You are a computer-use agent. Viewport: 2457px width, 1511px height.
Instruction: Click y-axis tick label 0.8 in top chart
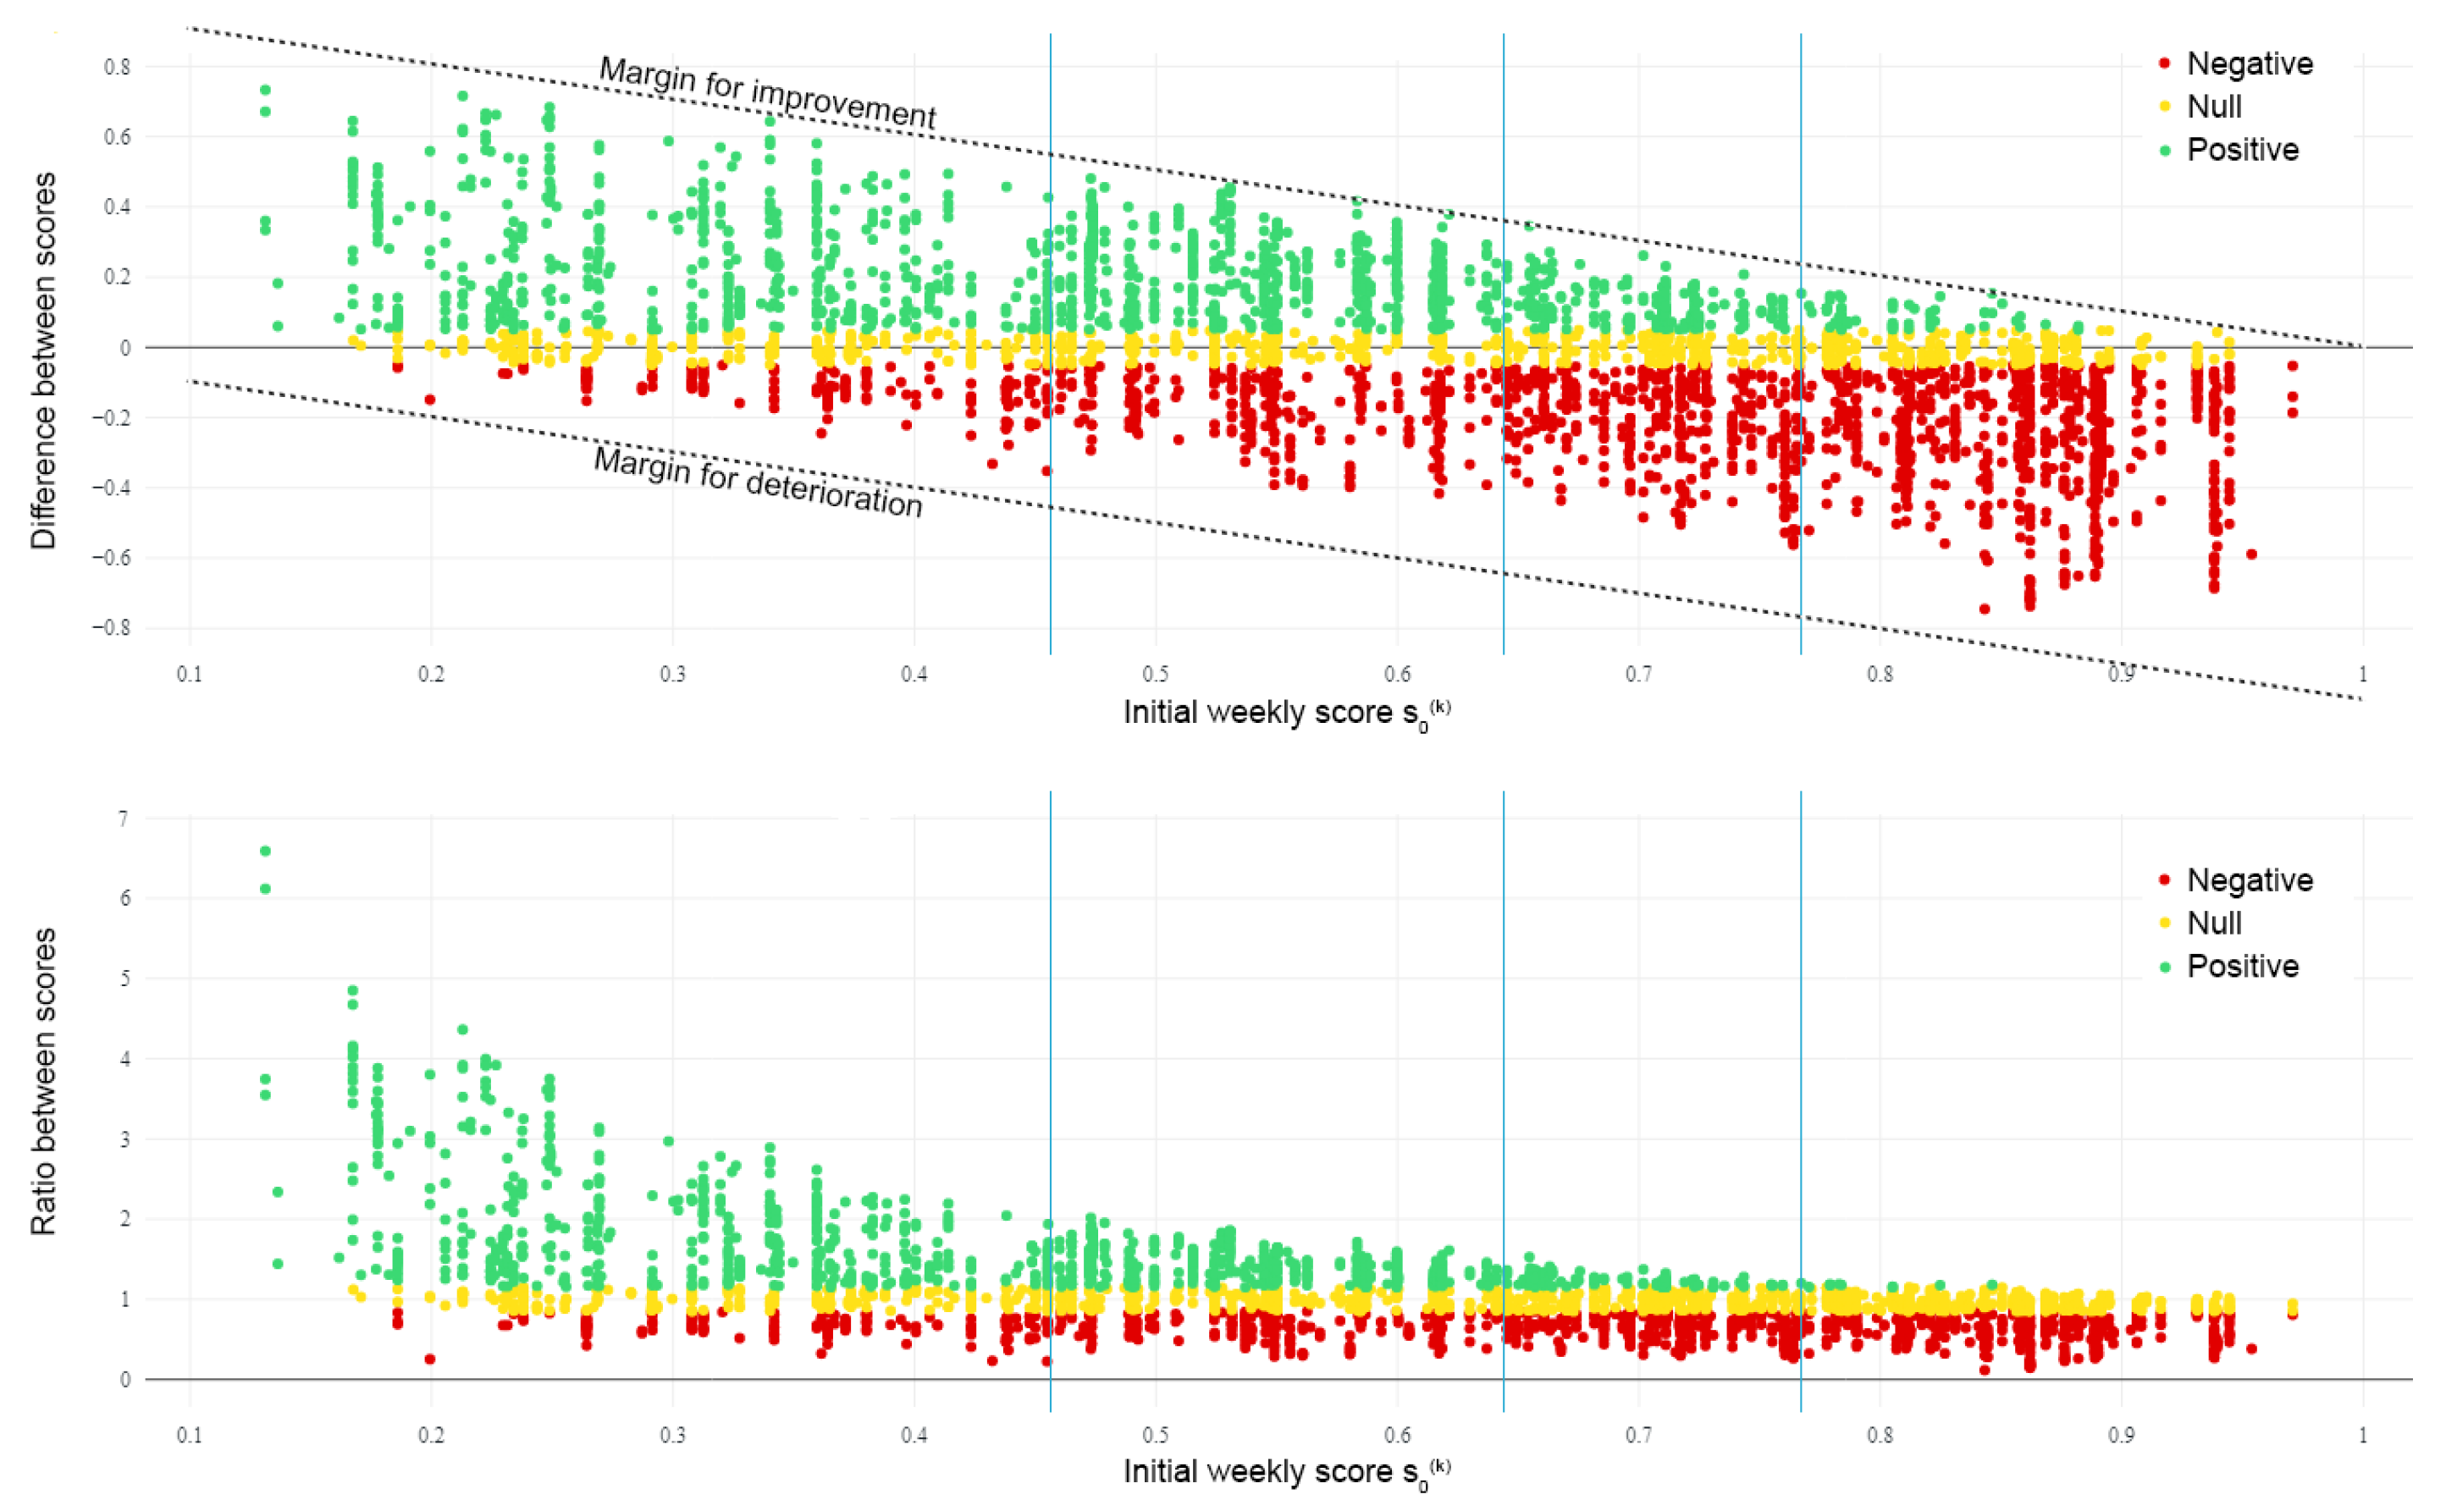click(x=117, y=67)
